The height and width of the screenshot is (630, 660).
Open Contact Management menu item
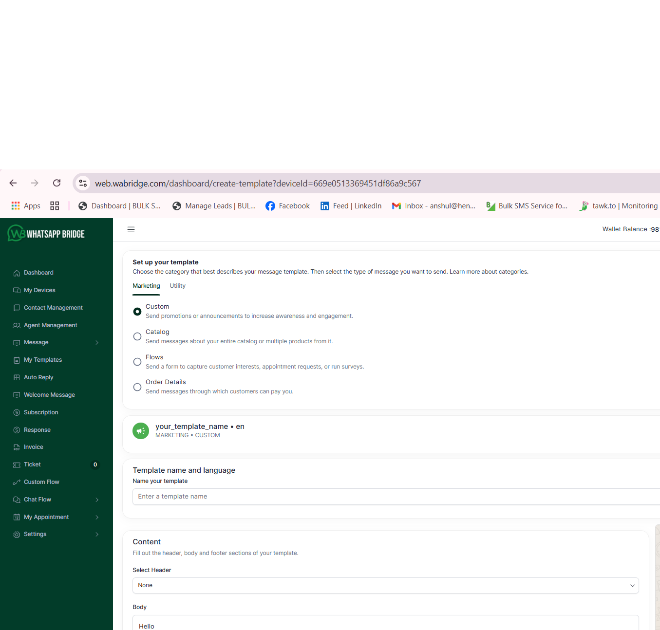53,308
